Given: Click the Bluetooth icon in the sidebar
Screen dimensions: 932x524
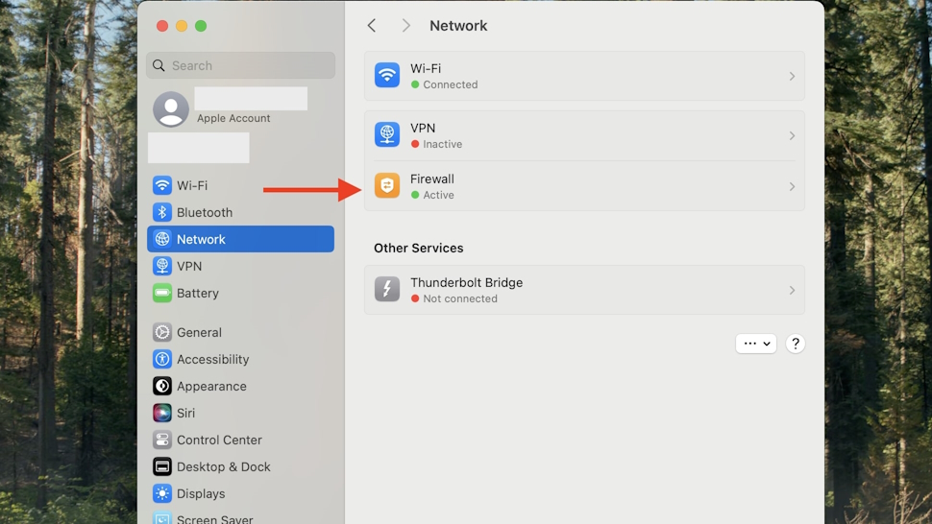Looking at the screenshot, I should [x=161, y=212].
